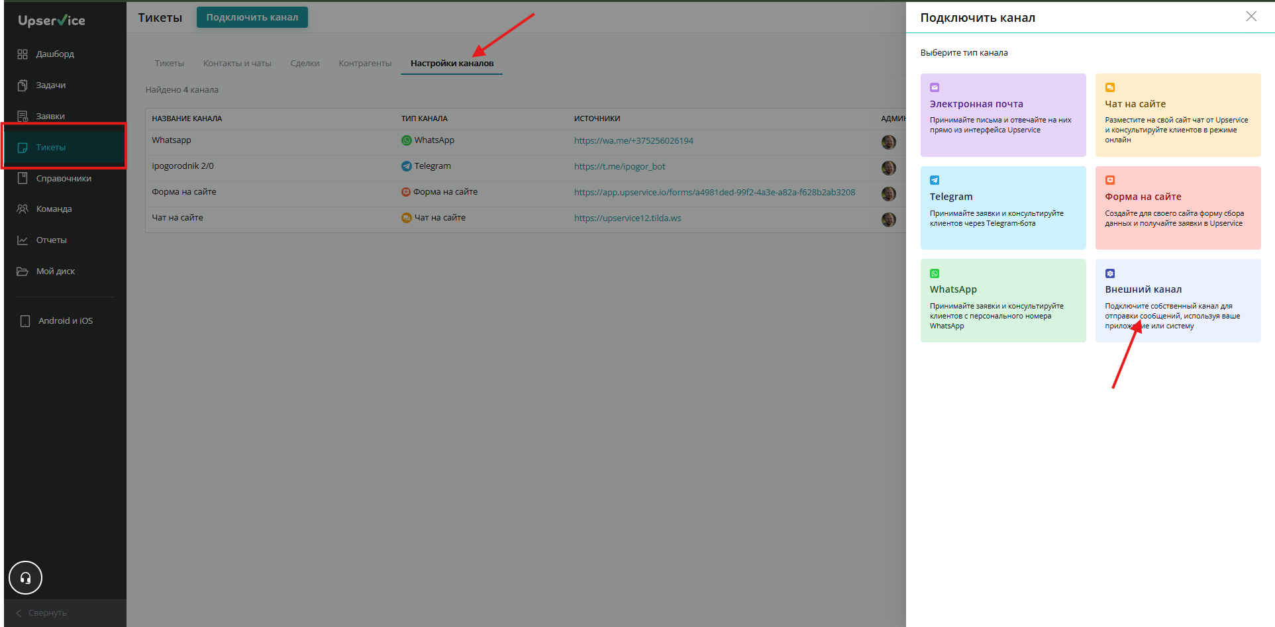Click the Android и iOS label
Screen dimensions: 1275x627
pos(66,321)
